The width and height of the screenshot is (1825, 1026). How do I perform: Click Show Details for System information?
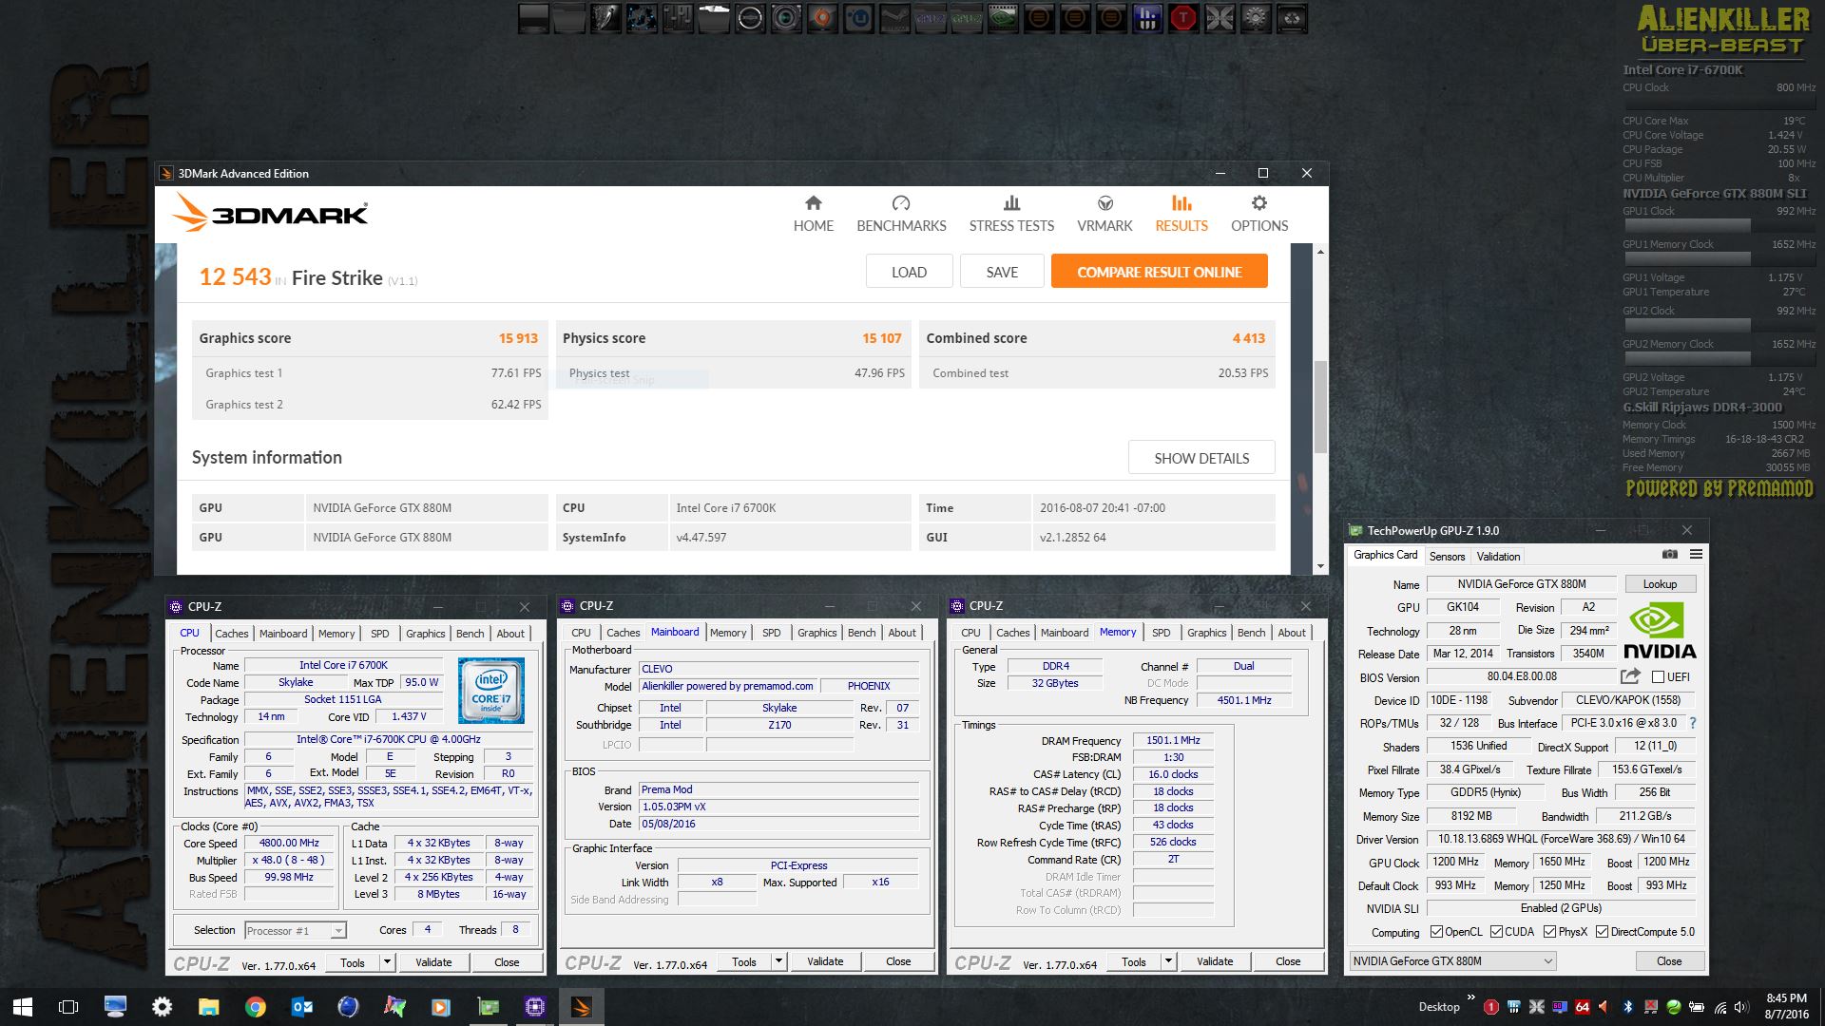1201,458
